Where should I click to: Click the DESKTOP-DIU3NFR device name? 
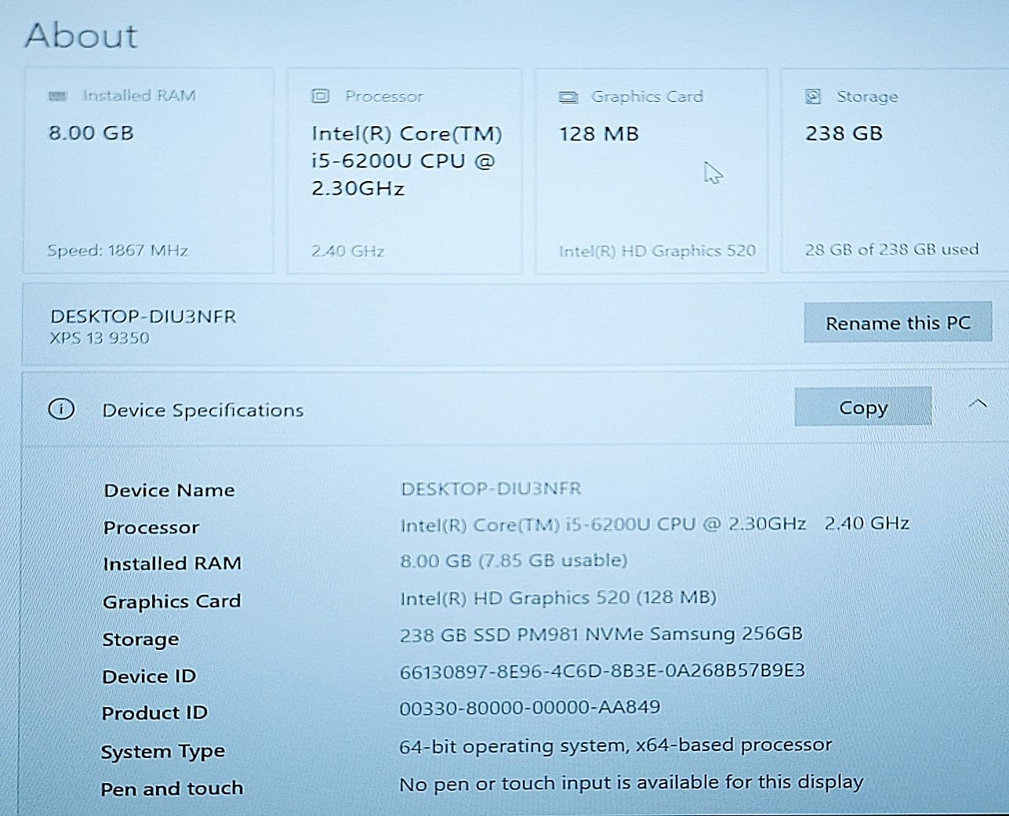143,317
